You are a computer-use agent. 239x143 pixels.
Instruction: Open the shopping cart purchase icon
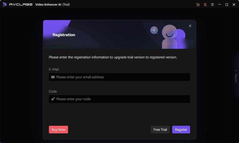coord(198,4)
